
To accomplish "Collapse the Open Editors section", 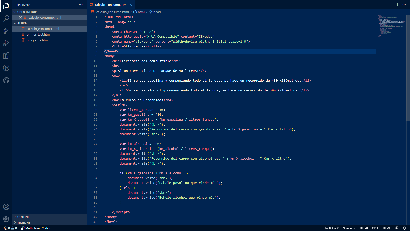I will [x=49, y=12].
